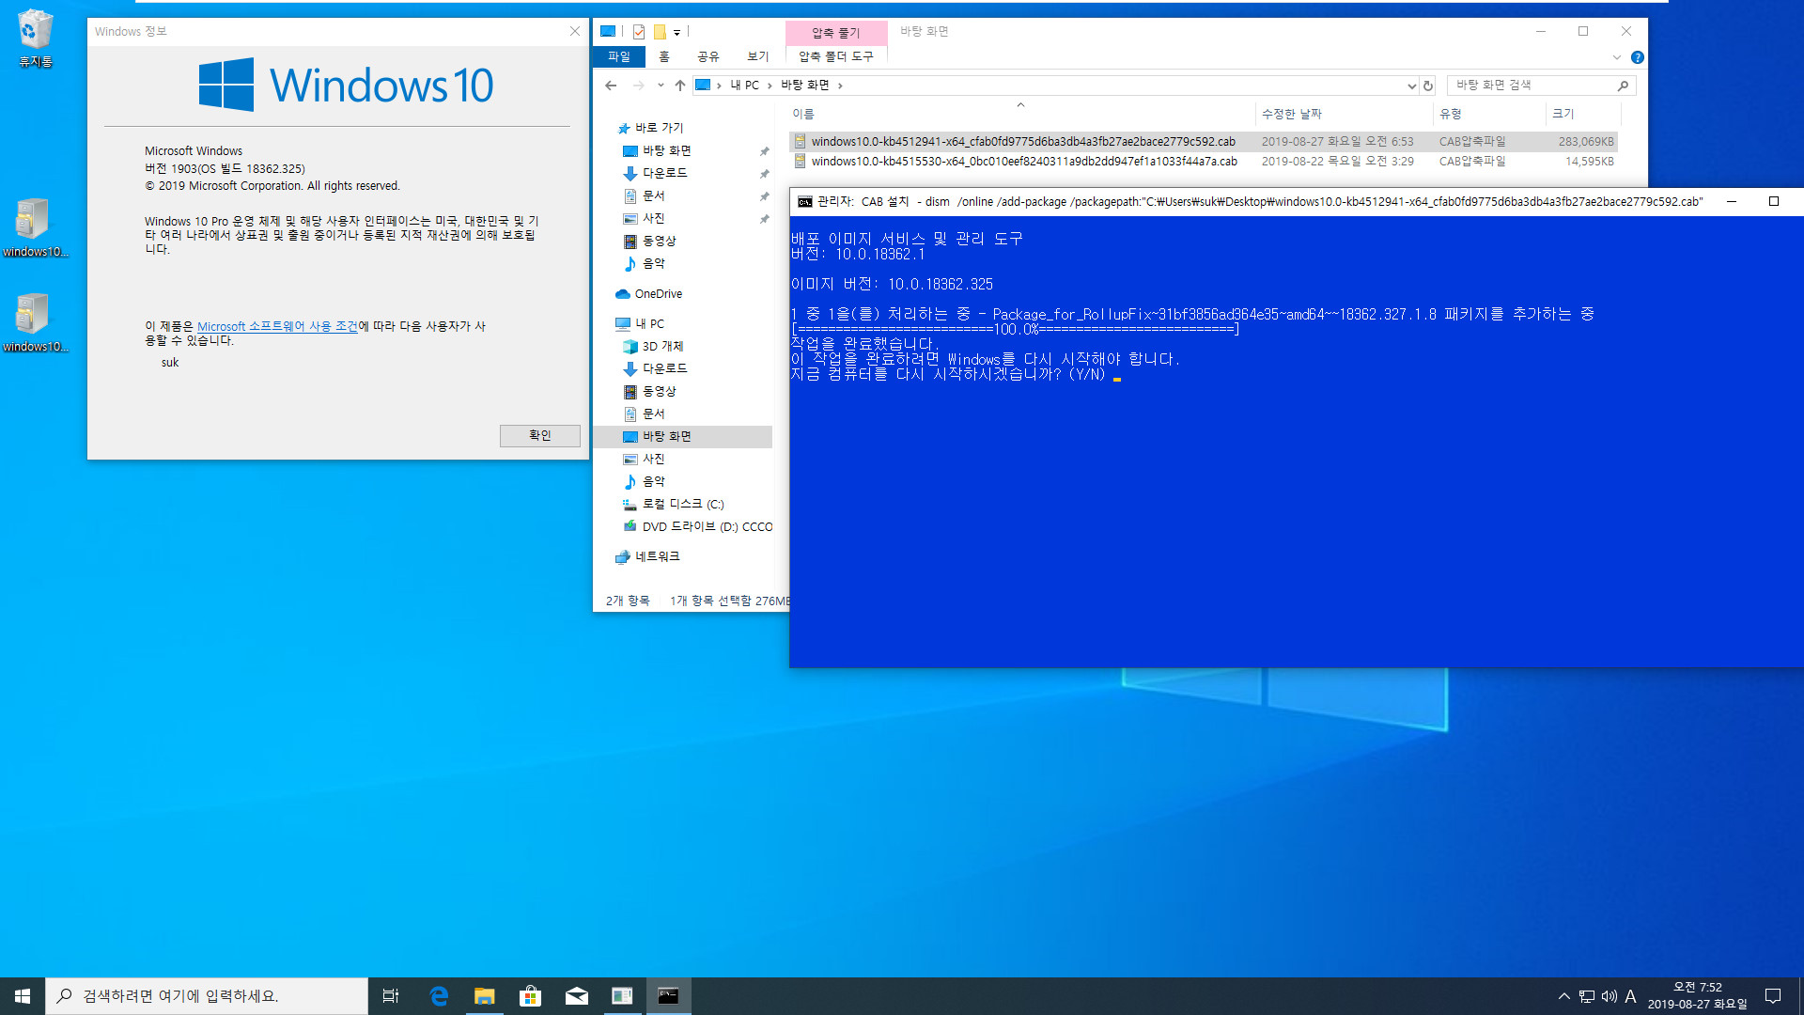Open the 보기 (View) ribbon tab

757,56
